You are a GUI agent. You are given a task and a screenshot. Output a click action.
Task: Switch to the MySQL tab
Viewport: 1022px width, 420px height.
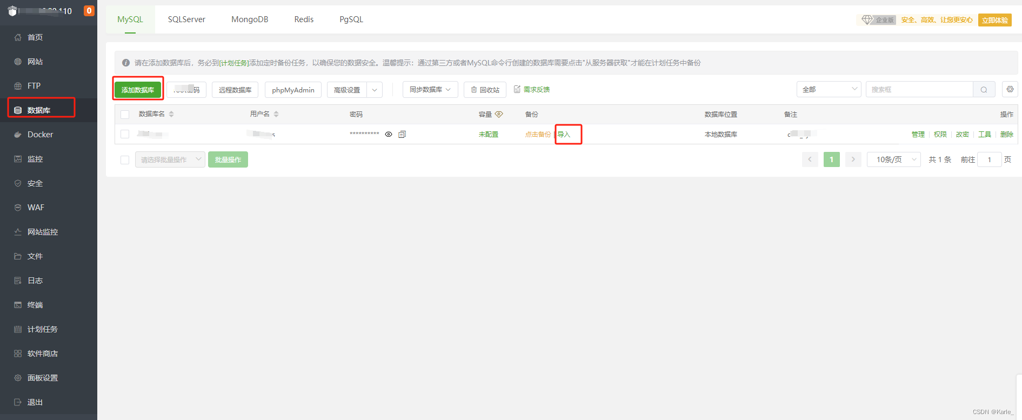130,19
